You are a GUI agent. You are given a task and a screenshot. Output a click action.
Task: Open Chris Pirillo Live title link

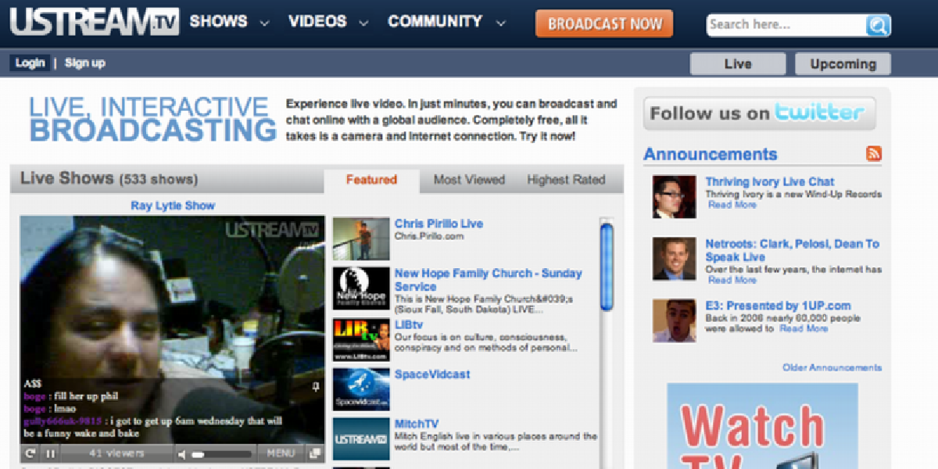coord(439,224)
